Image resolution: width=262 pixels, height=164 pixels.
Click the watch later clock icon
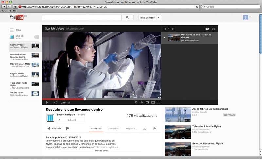[142, 102]
